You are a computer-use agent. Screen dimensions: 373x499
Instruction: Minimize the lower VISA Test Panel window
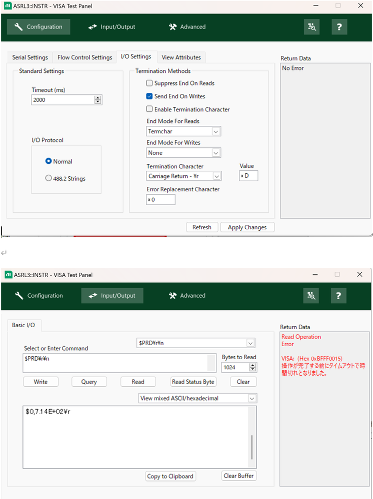click(x=315, y=274)
